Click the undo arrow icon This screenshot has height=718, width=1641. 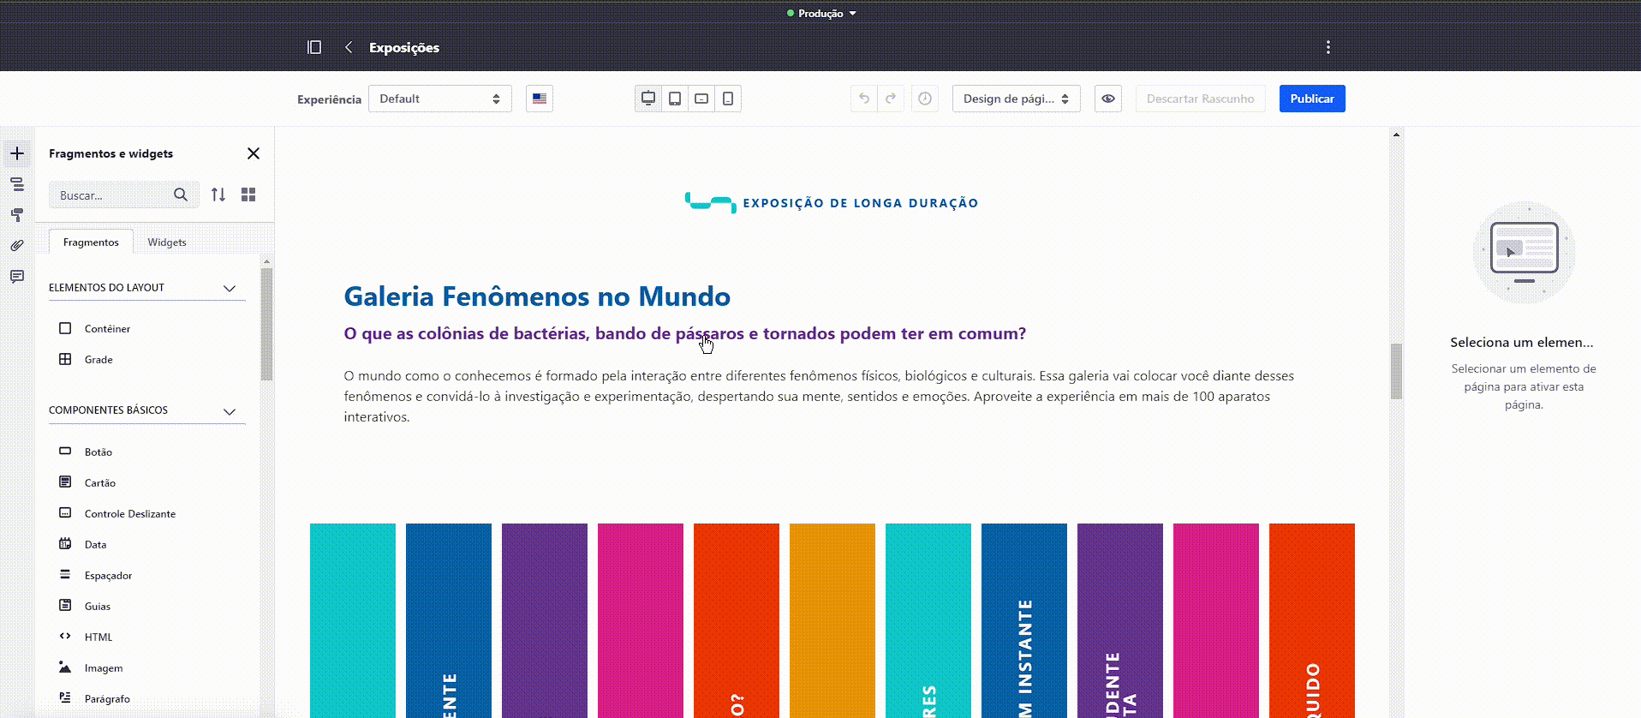(864, 99)
